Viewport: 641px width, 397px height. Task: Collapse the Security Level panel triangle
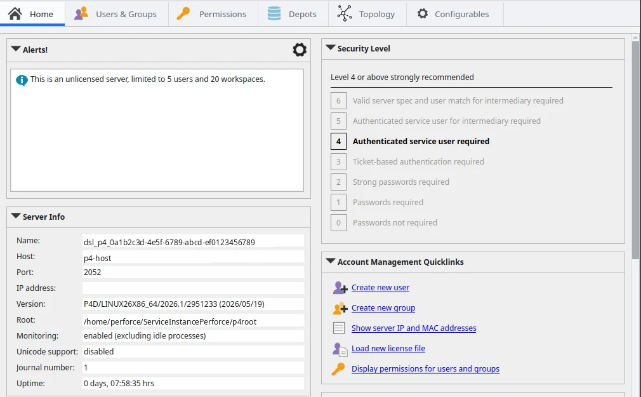click(330, 48)
